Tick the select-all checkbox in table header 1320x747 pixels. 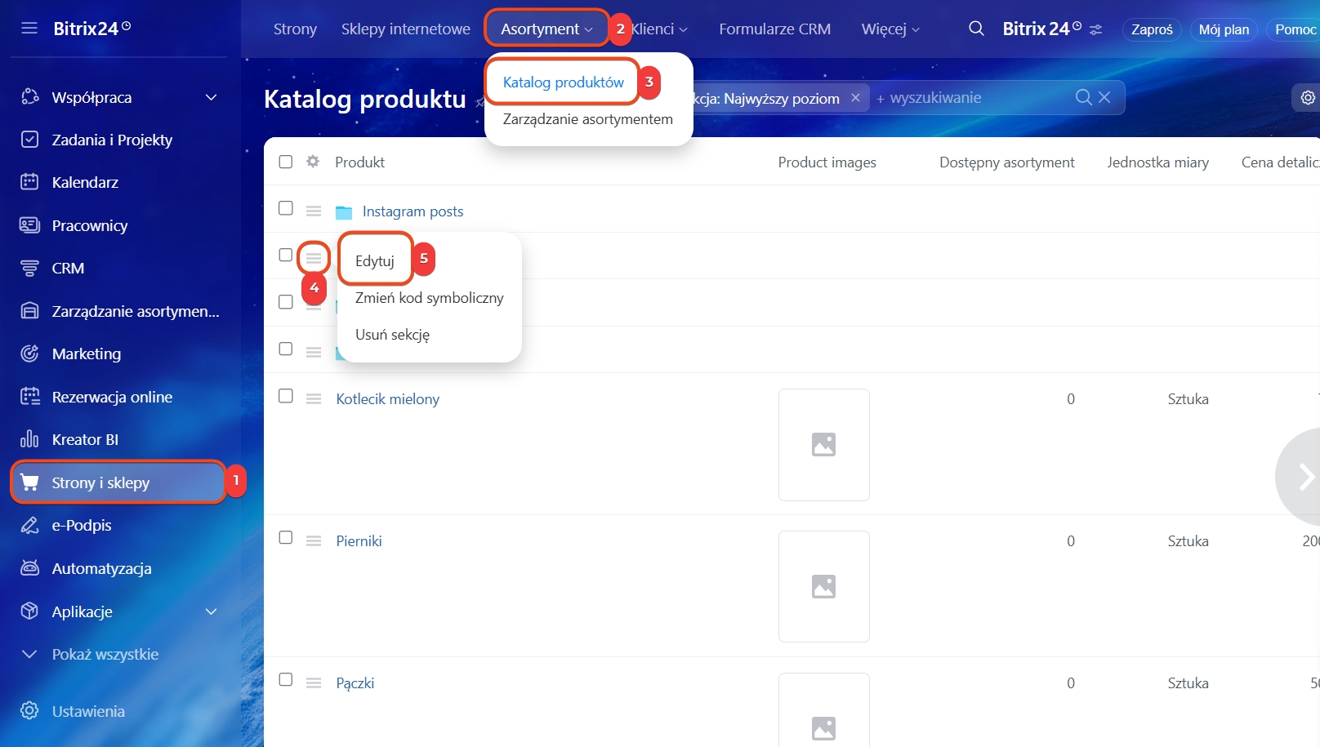[x=286, y=162]
